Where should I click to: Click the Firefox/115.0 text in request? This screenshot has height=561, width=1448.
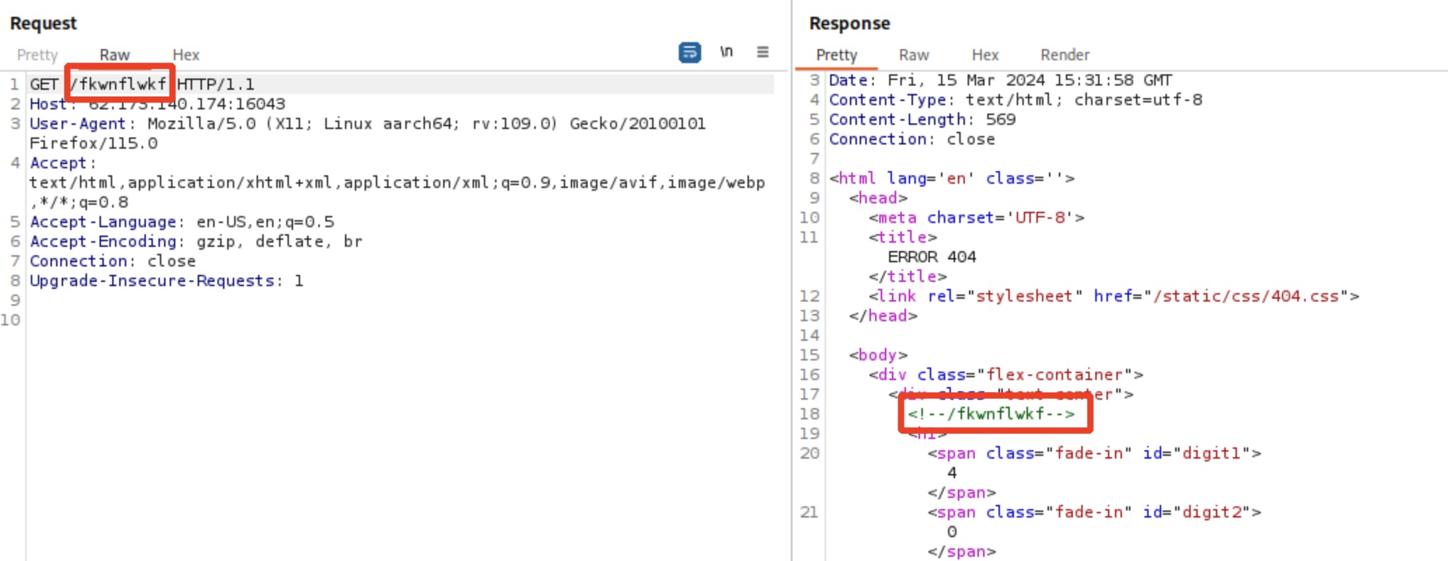93,143
